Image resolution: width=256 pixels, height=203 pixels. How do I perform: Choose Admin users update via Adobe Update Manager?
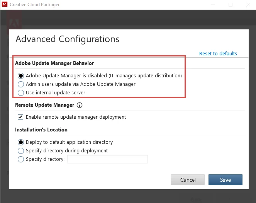coord(21,84)
